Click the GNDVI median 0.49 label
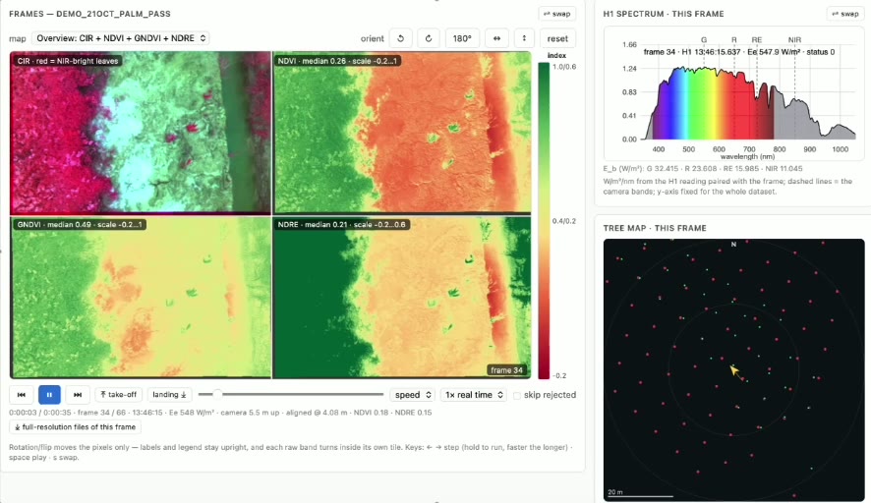871x503 pixels. pyautogui.click(x=80, y=225)
